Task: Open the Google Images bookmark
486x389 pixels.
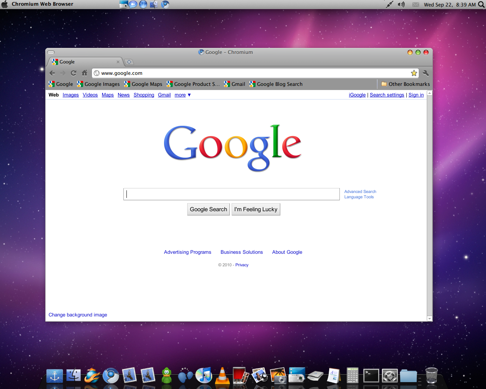Action: pyautogui.click(x=98, y=84)
